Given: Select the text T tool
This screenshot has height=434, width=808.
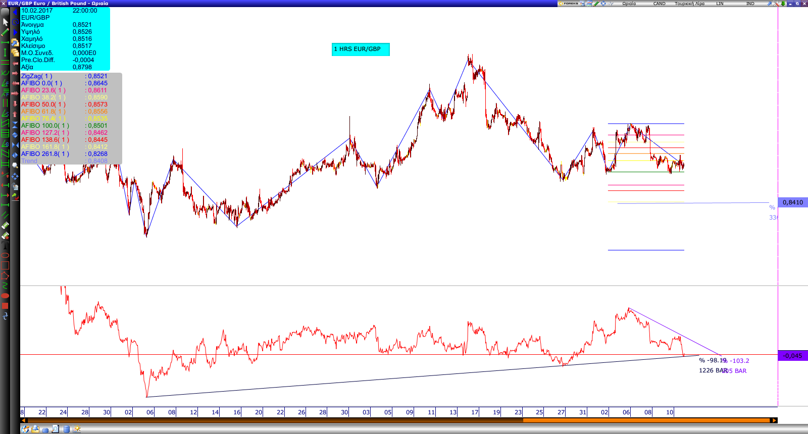Looking at the screenshot, I should (x=5, y=246).
